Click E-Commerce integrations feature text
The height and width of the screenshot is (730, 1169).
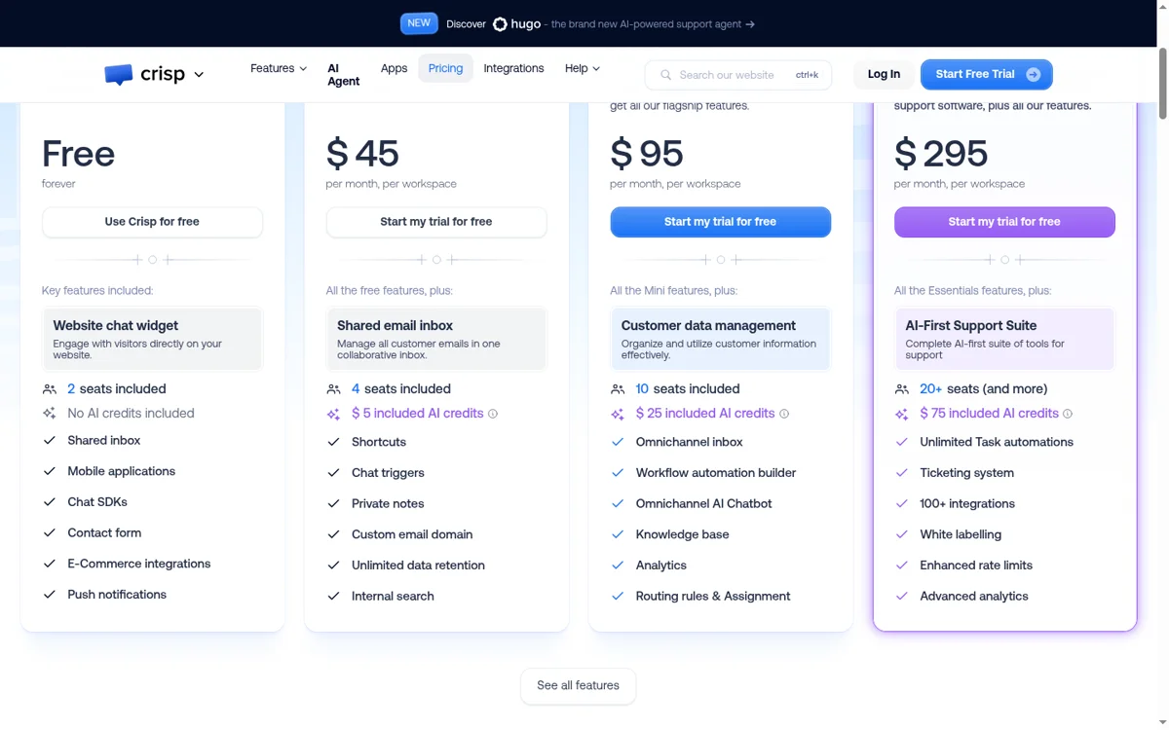(139, 564)
